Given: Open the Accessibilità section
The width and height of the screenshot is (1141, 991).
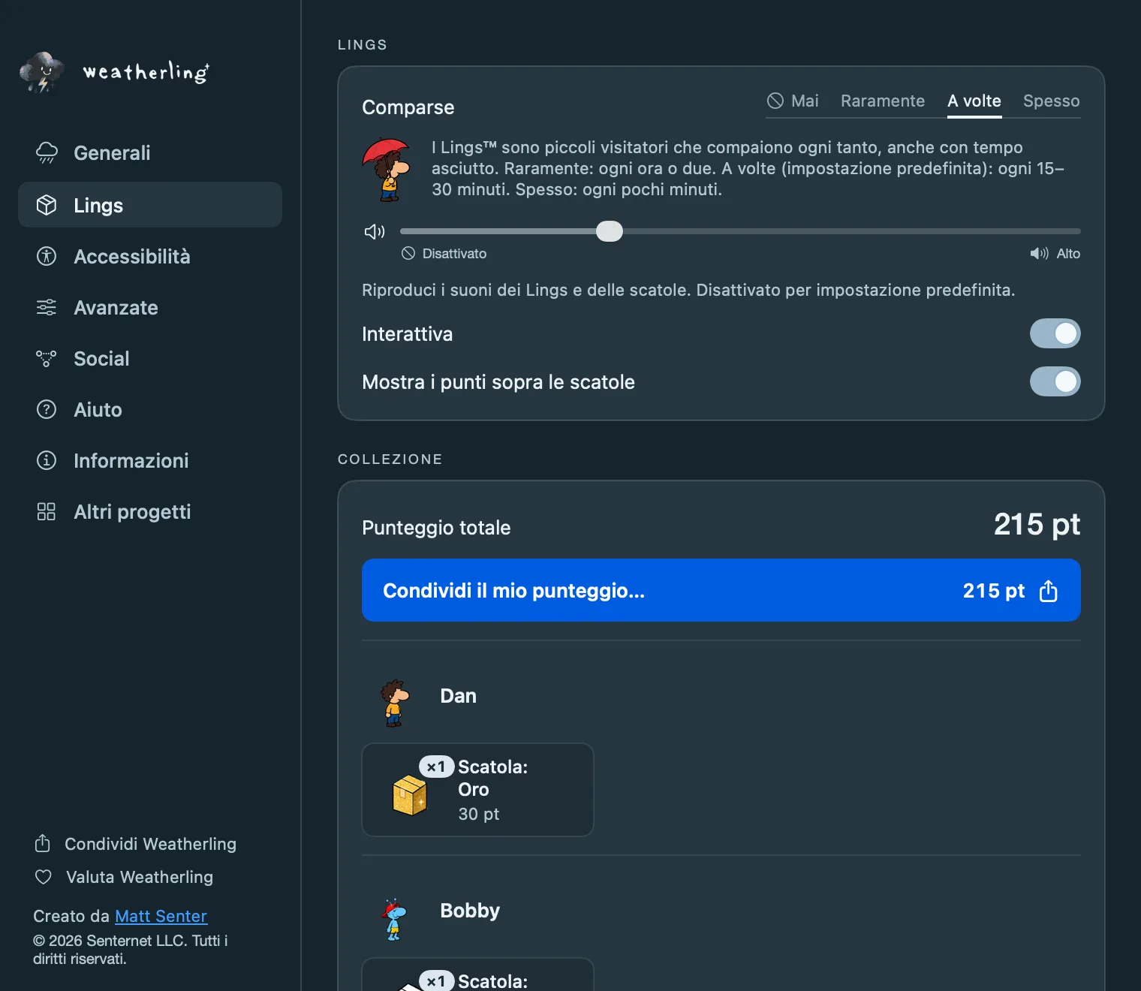Looking at the screenshot, I should point(150,257).
